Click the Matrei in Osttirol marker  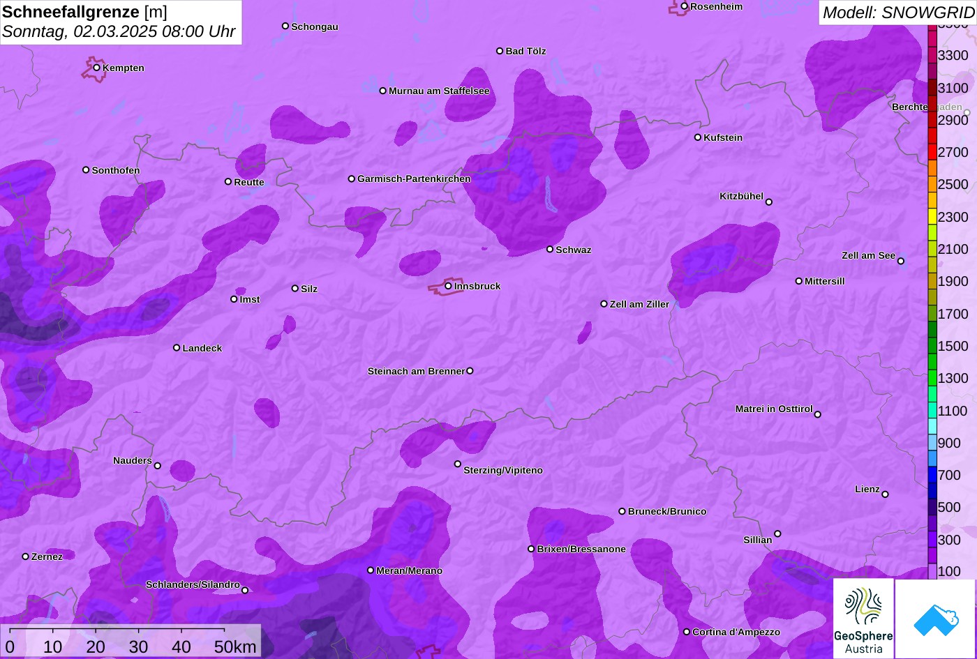coord(818,414)
